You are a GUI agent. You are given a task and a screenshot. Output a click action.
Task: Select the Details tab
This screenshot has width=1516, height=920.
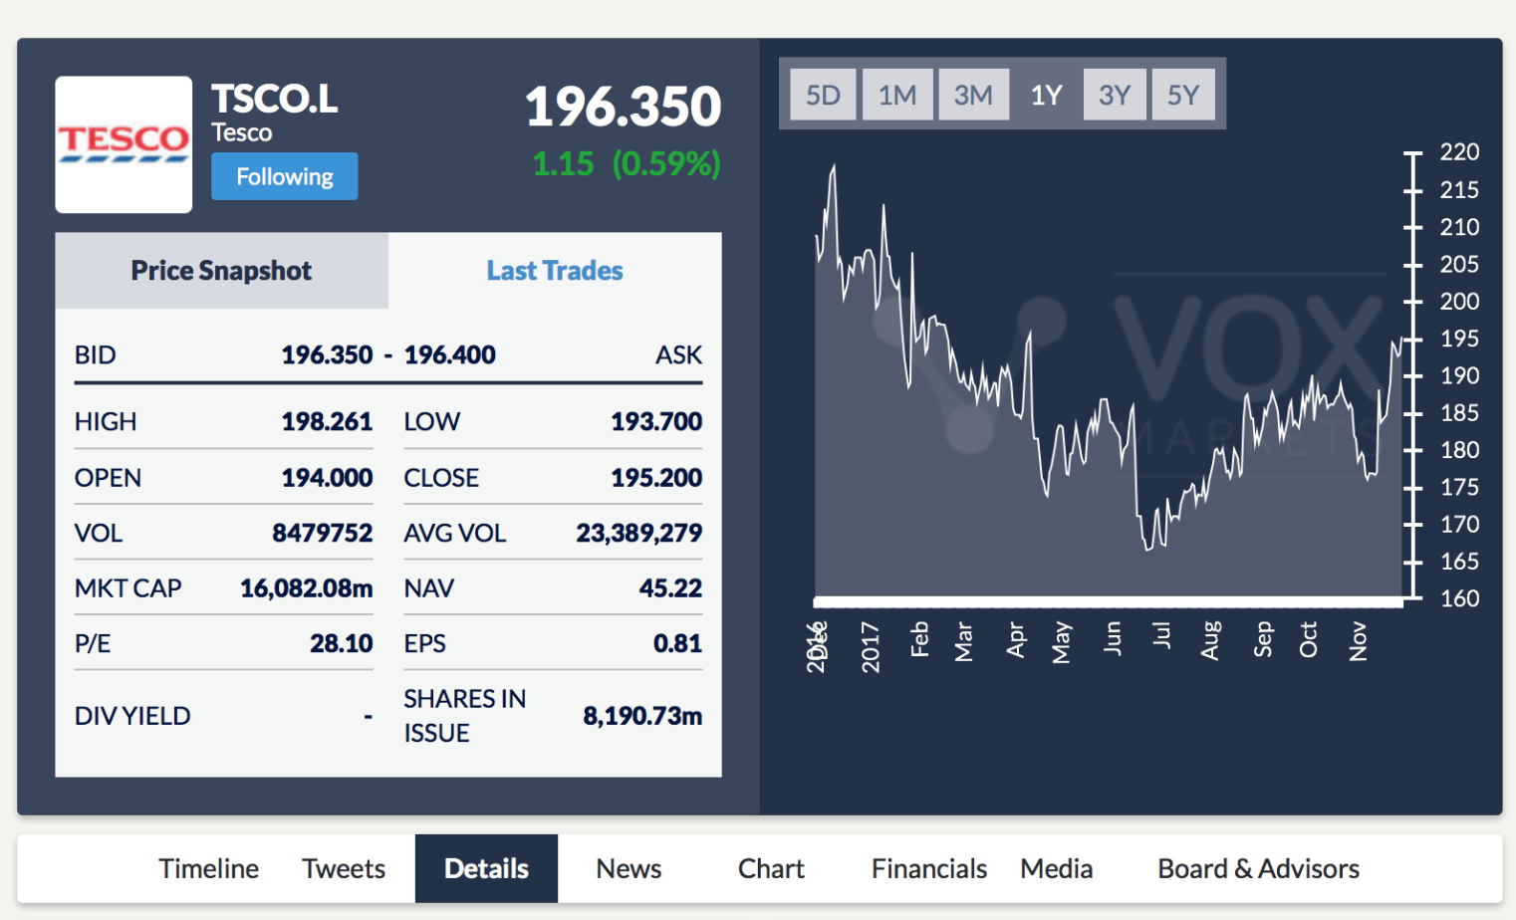pos(486,868)
